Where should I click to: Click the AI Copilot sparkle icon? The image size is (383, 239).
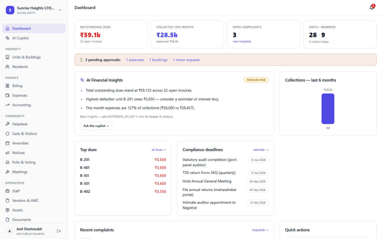click(7, 38)
